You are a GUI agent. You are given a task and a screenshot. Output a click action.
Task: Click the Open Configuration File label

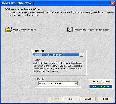pyautogui.click(x=24, y=30)
